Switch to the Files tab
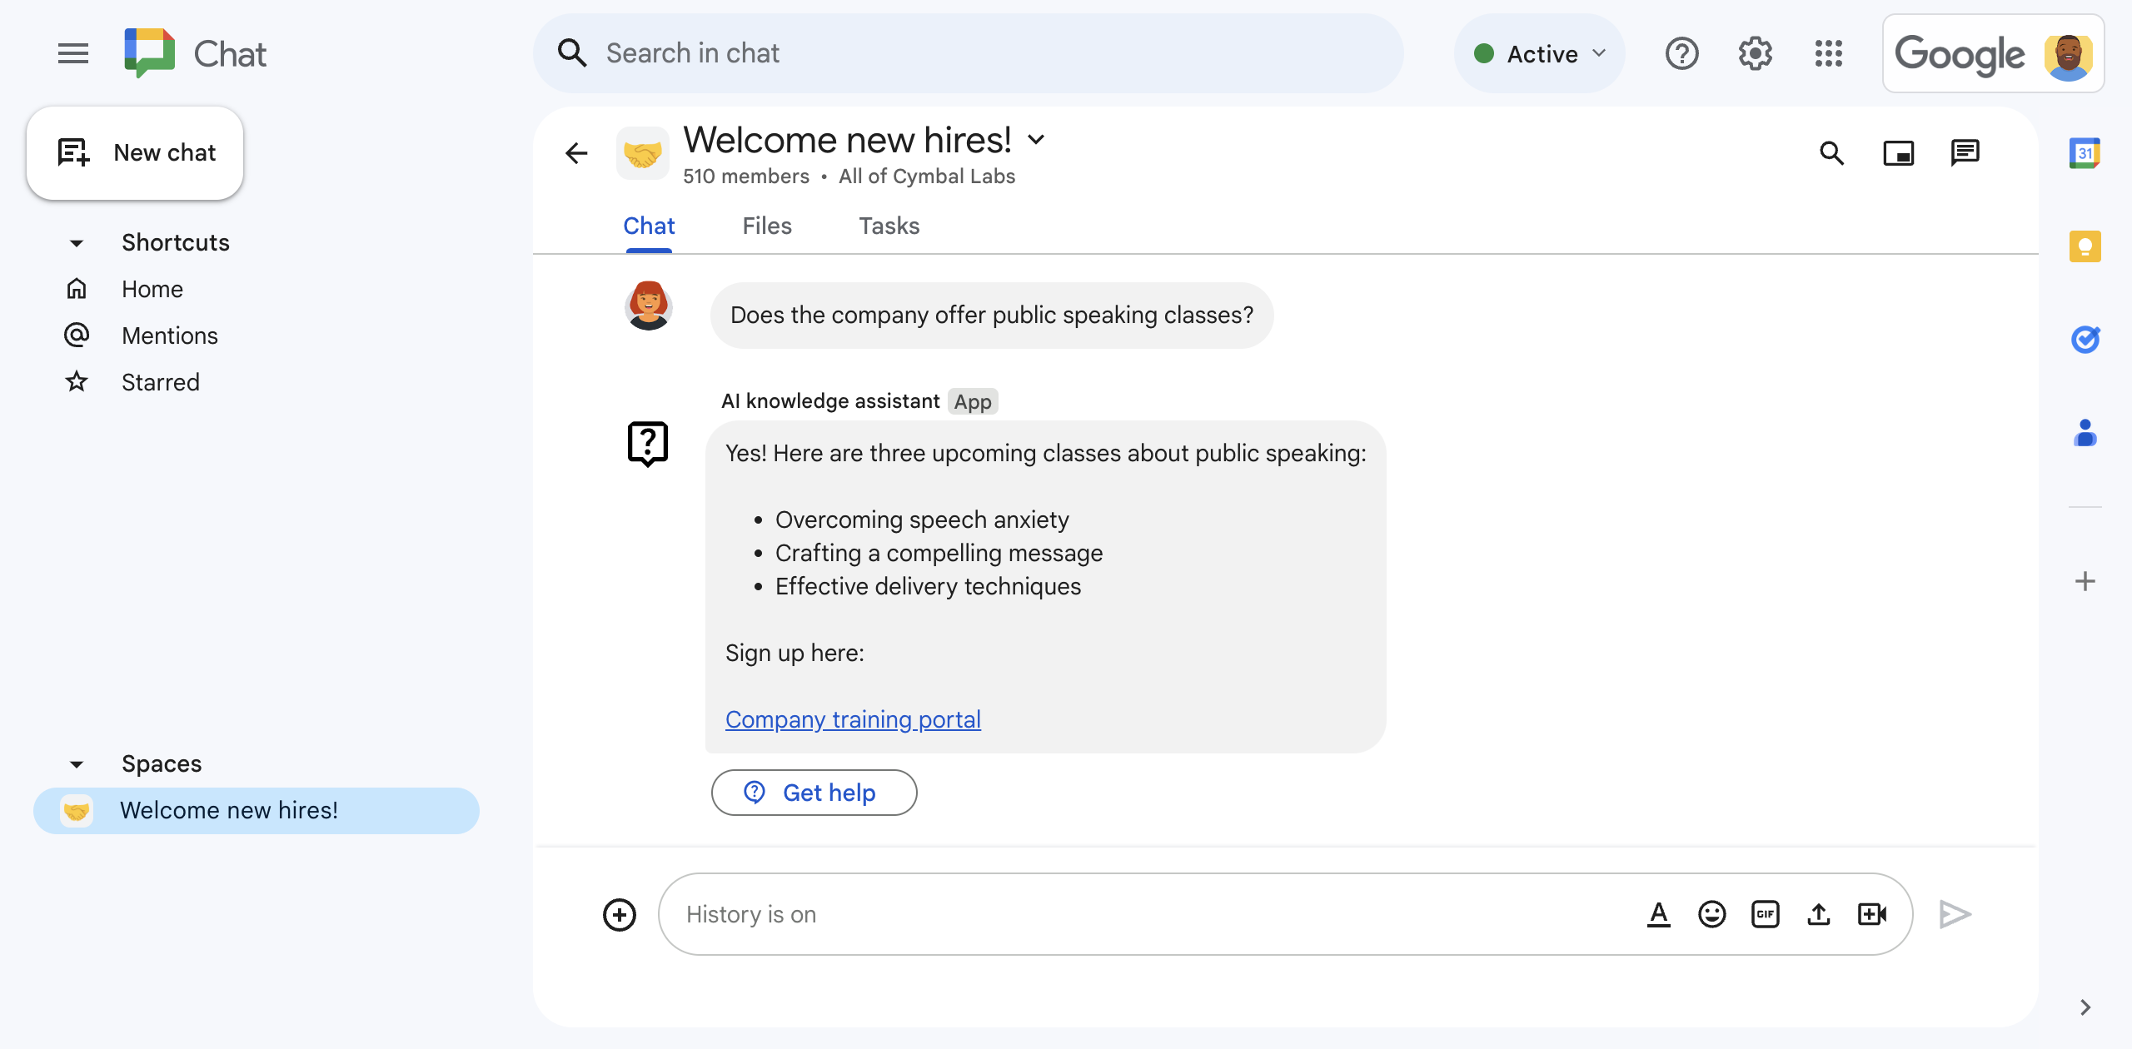Viewport: 2132px width, 1049px height. pyautogui.click(x=765, y=226)
